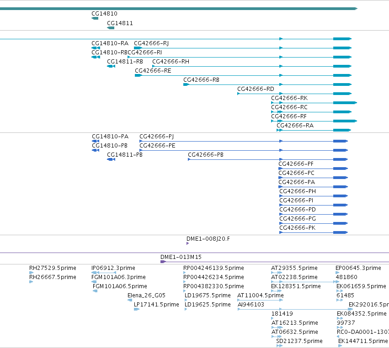Screen dimensions: 389x348
Task: Click the FGM101A06.3prime label
Action: (x=118, y=277)
